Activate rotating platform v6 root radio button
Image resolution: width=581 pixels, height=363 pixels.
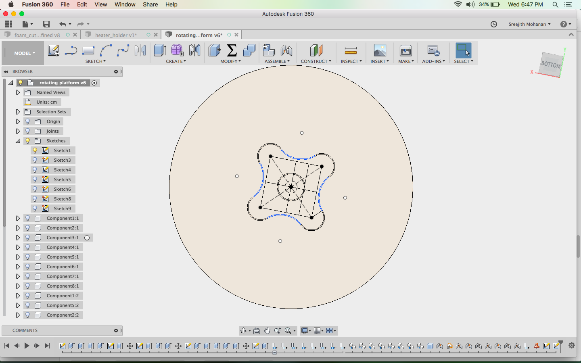pos(94,83)
